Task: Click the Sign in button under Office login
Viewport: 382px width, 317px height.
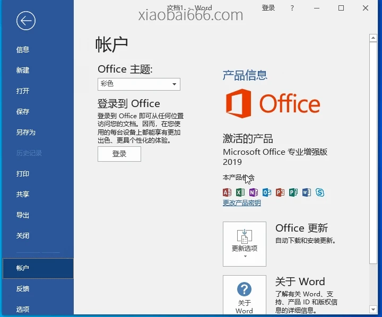Action: (119, 154)
